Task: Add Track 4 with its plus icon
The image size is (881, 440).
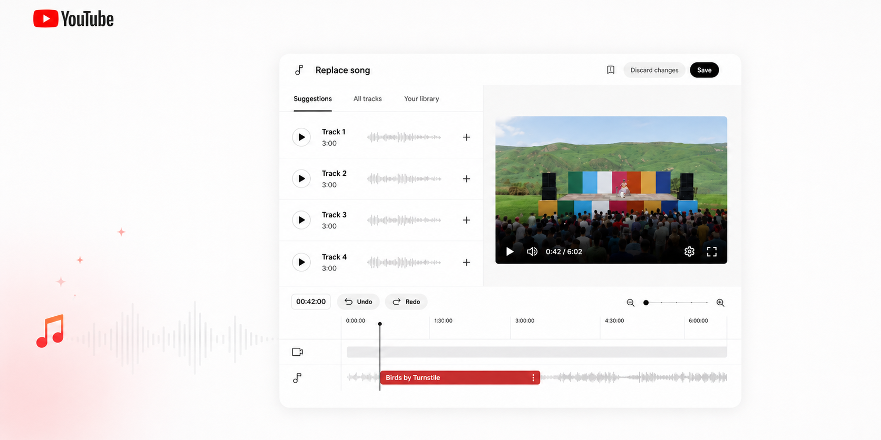Action: 466,262
